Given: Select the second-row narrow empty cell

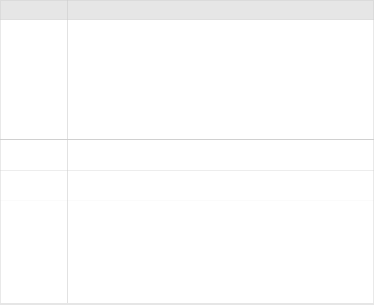Looking at the screenshot, I should coord(34,155).
